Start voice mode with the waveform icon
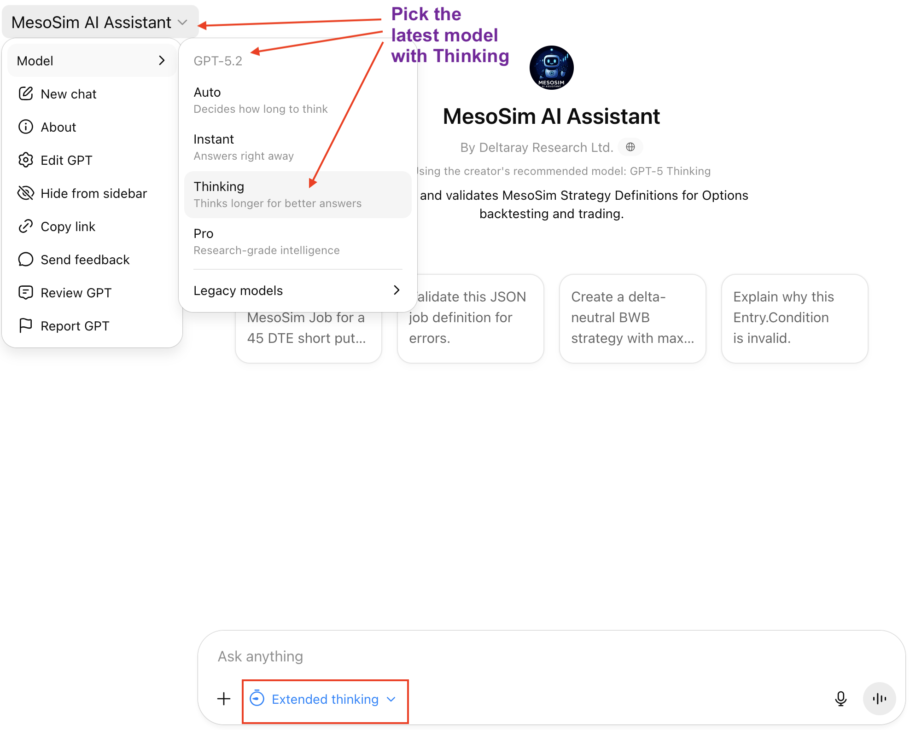Image resolution: width=910 pixels, height=730 pixels. [x=879, y=699]
